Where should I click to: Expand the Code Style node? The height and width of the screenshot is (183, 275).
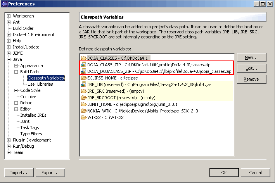tap(16, 90)
